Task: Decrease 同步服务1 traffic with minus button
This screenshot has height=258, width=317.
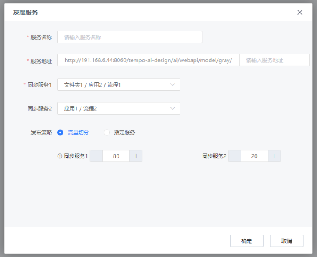Action: click(x=96, y=156)
